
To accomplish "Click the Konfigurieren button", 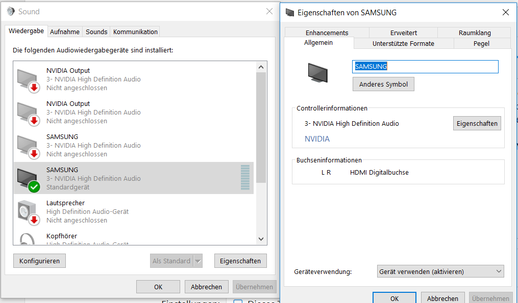I will 40,261.
